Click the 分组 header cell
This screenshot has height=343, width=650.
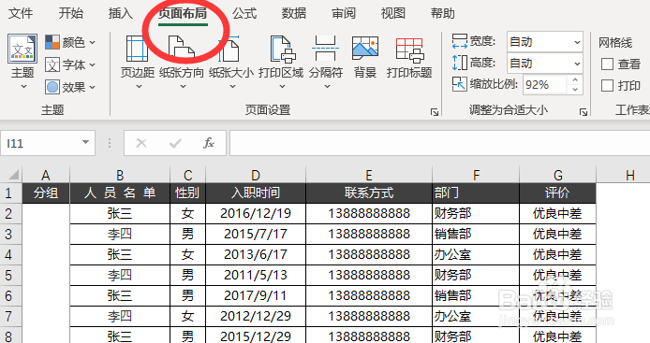coord(46,193)
